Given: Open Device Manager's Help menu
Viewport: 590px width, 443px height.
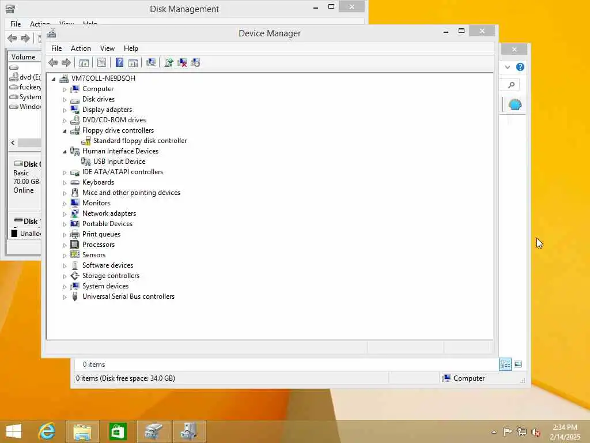Looking at the screenshot, I should pyautogui.click(x=131, y=48).
